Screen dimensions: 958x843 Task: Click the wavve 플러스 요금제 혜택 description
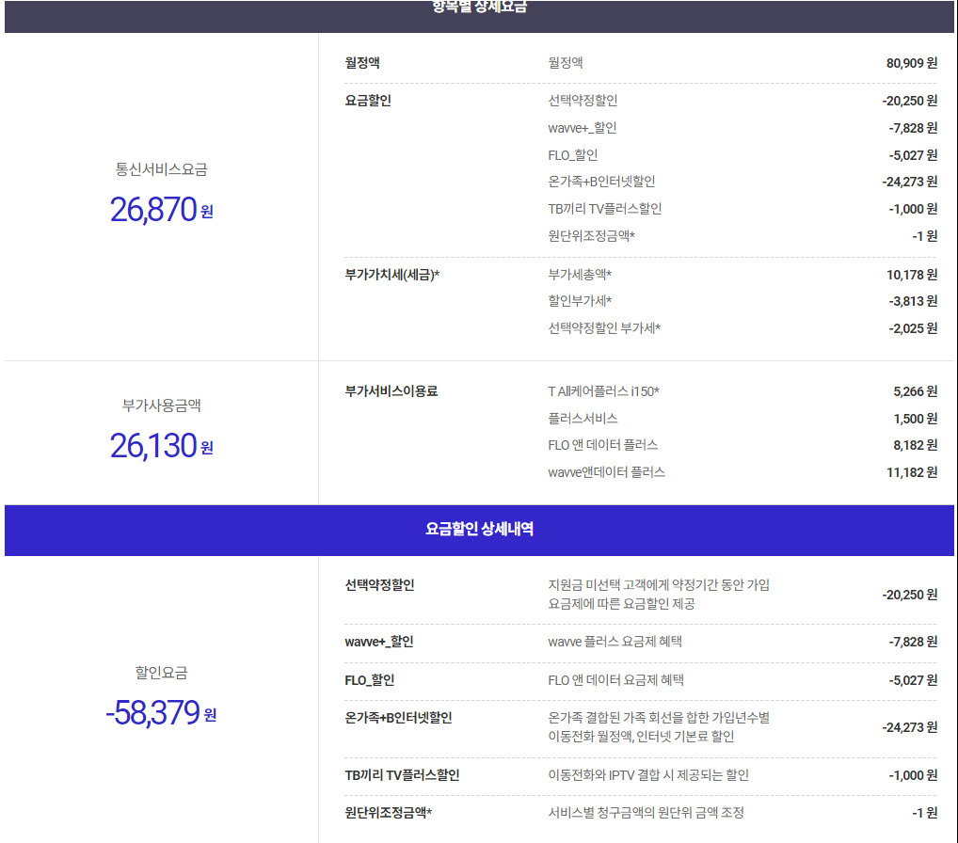tap(615, 642)
